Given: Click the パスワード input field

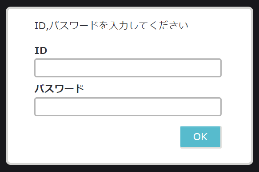Looking at the screenshot, I should (x=128, y=107).
